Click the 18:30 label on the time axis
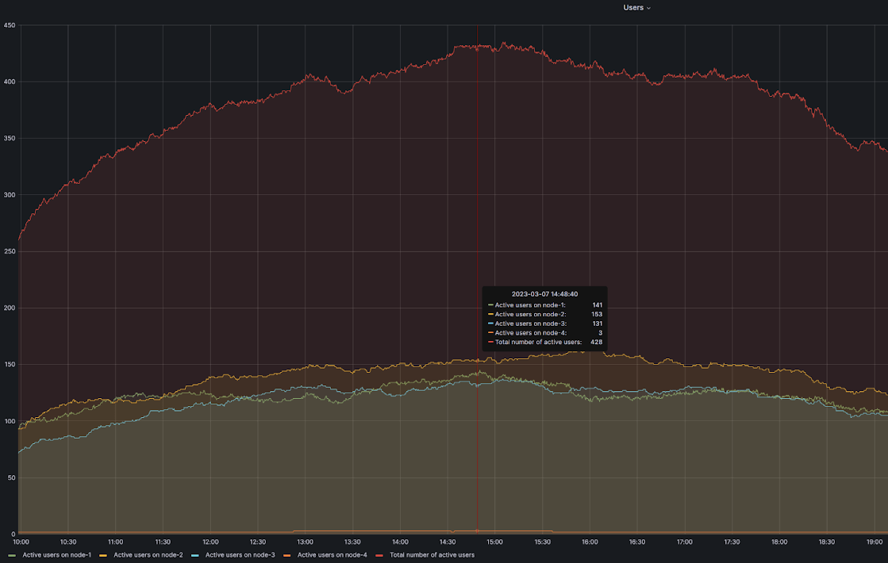Image resolution: width=888 pixels, height=563 pixels. 827,542
